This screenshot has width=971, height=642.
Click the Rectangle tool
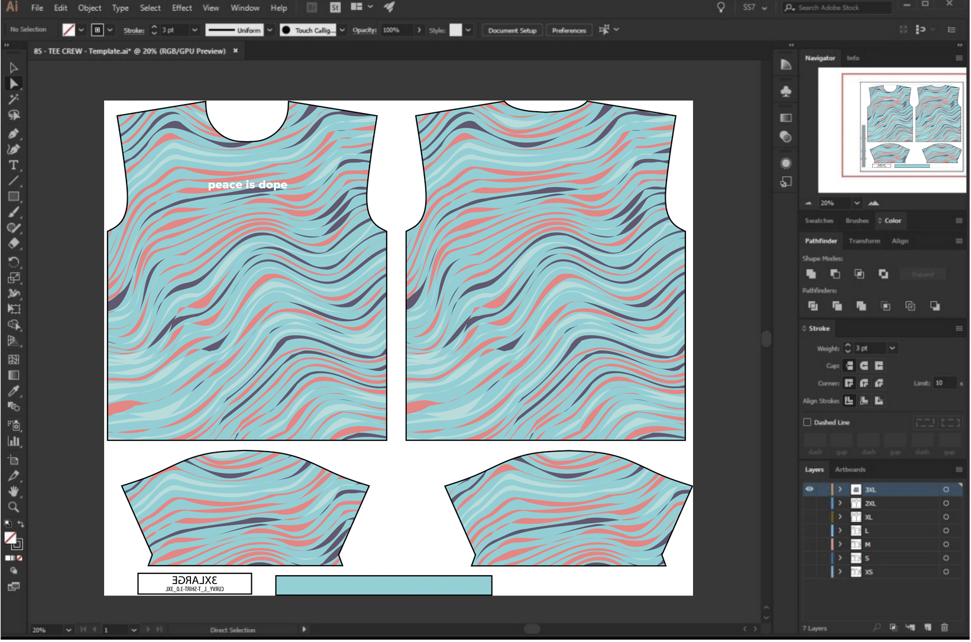coord(14,197)
